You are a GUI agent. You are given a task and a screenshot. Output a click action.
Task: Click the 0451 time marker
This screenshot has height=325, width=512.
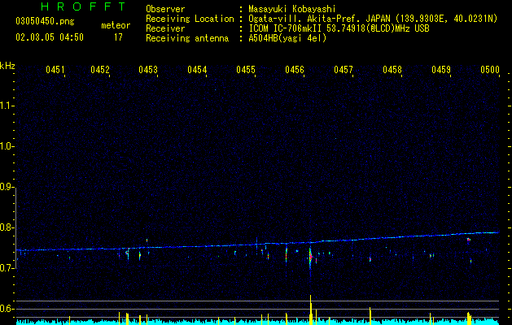point(55,69)
